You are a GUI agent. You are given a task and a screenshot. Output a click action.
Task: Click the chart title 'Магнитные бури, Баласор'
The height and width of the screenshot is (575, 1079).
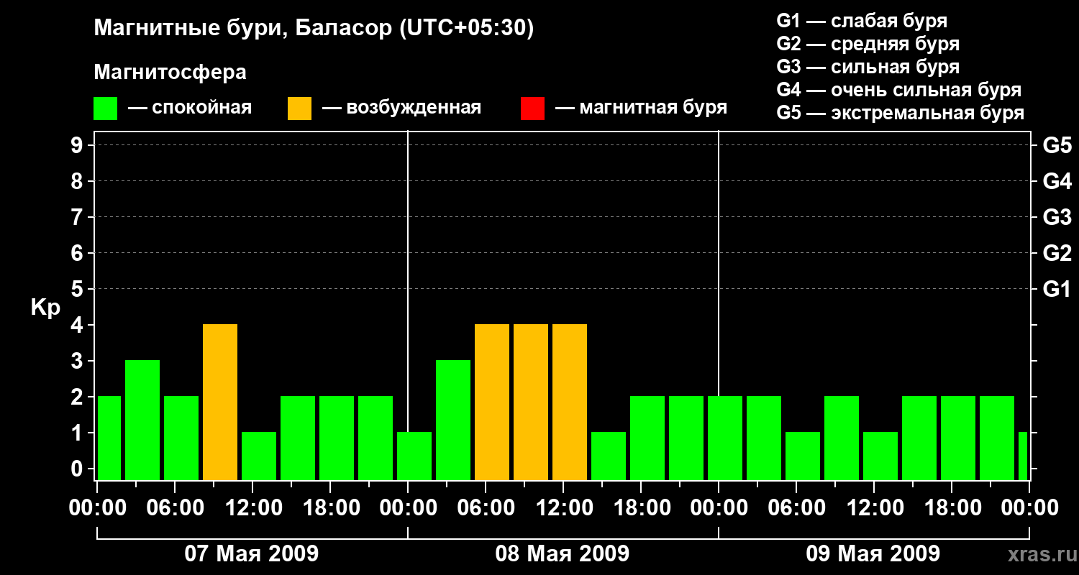(x=243, y=29)
